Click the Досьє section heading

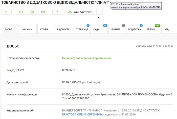point(13,46)
